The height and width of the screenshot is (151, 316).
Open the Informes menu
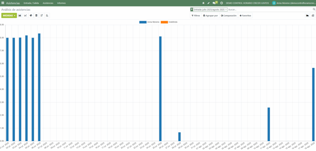61,3
